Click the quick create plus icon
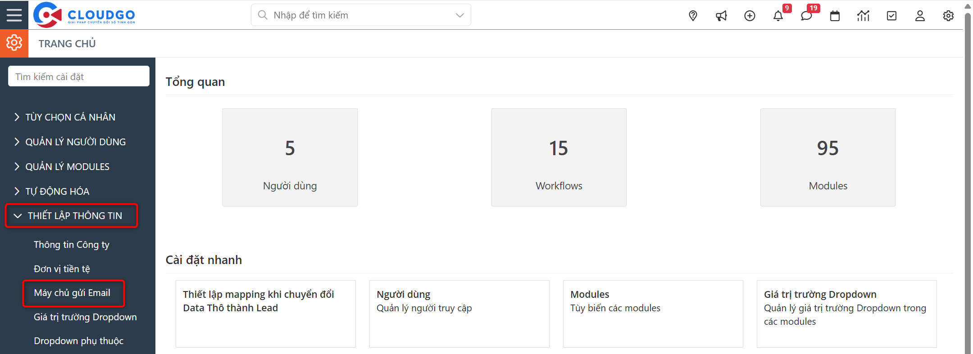This screenshot has width=973, height=354. tap(750, 16)
